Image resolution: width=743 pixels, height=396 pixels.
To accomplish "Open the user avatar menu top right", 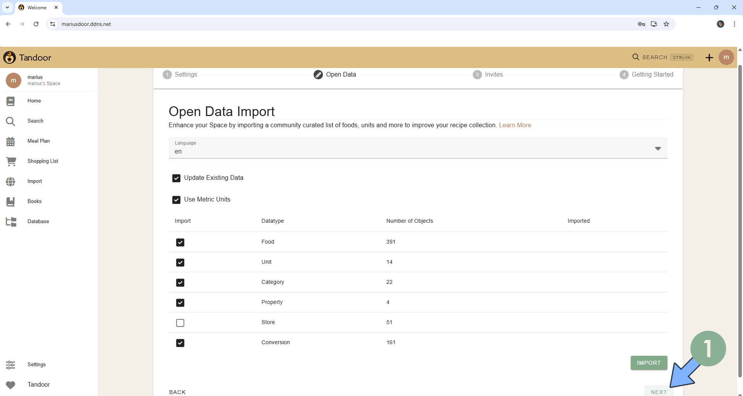I will (726, 58).
